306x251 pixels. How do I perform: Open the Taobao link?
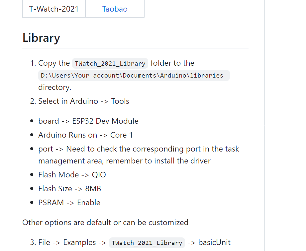coord(115,9)
